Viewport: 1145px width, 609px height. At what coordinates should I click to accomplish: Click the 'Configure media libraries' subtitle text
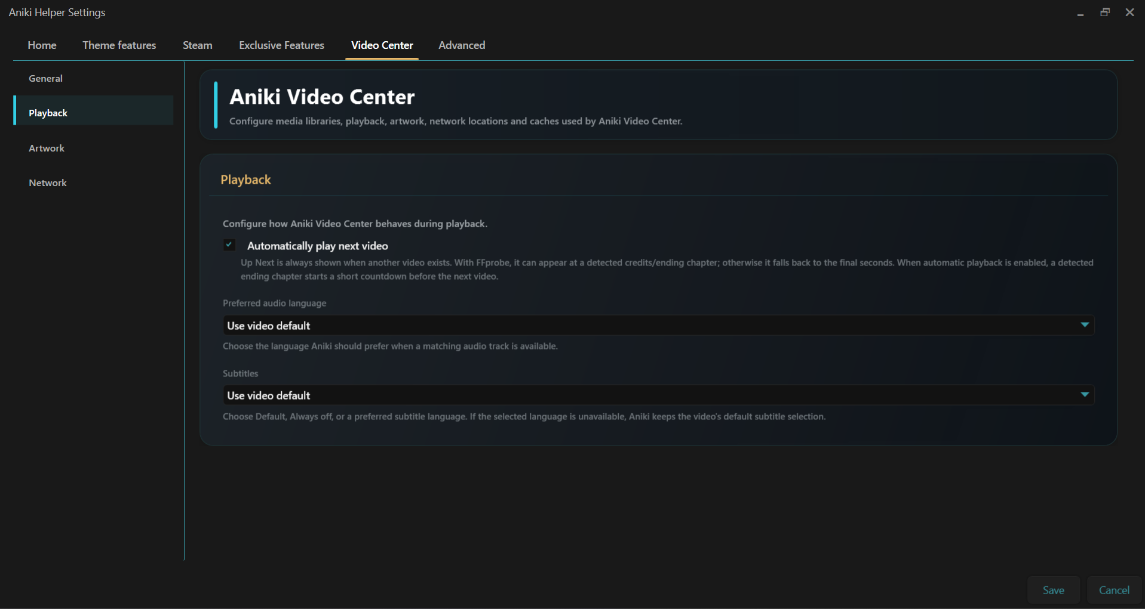456,121
